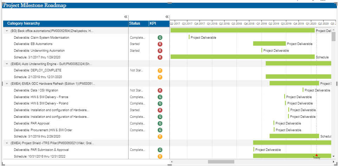Click the horizontal scrollbar right arrow

(x=333, y=162)
